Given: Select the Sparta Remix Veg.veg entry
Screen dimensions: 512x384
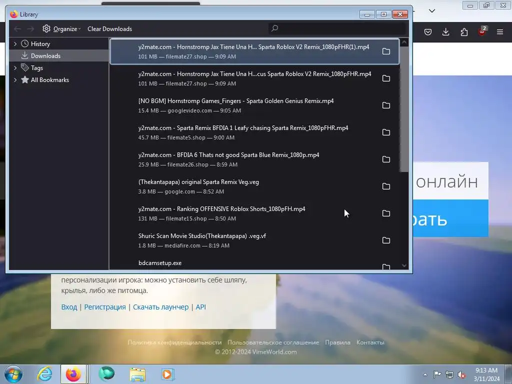Looking at the screenshot, I should point(254,186).
